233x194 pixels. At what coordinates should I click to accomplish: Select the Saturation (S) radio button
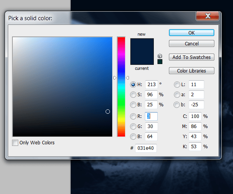coord(133,95)
